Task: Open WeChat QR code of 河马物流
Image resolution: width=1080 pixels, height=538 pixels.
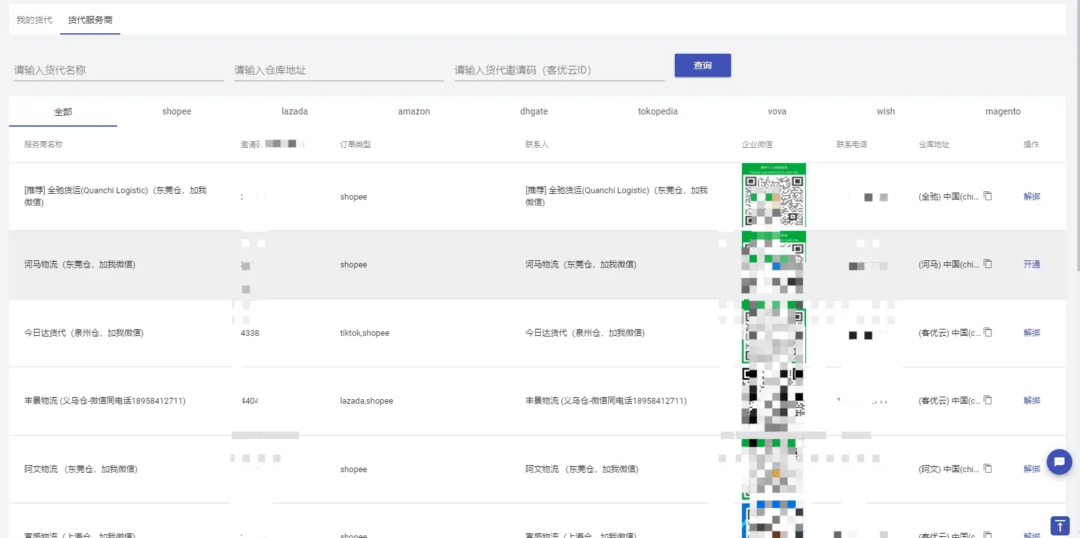Action: click(x=773, y=264)
